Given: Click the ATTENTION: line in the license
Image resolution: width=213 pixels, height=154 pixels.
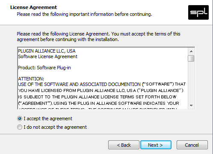Looking at the screenshot, I should click(31, 79).
